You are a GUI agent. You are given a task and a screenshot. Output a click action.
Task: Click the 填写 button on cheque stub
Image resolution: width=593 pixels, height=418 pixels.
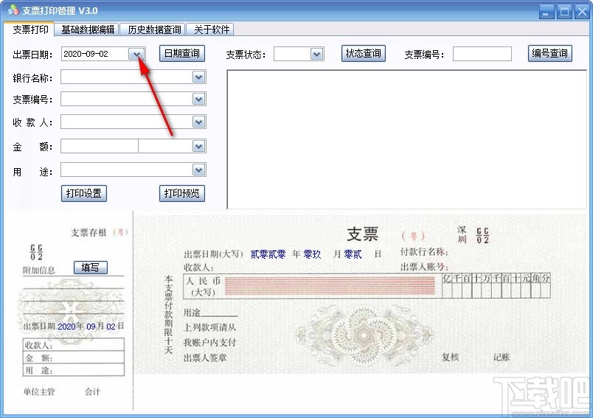pos(91,268)
